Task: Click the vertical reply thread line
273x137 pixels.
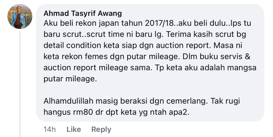Action: click(x=20, y=84)
